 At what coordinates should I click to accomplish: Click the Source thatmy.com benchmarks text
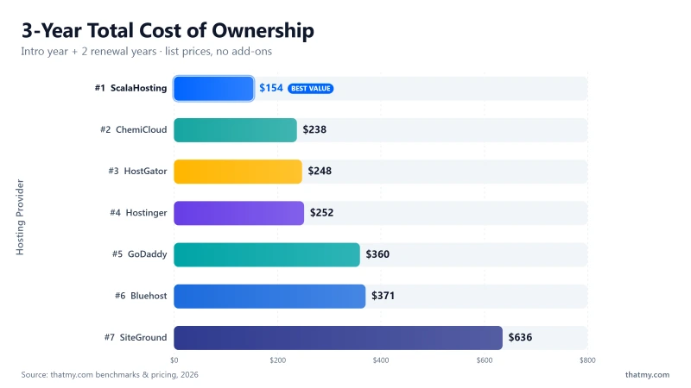[x=110, y=375]
